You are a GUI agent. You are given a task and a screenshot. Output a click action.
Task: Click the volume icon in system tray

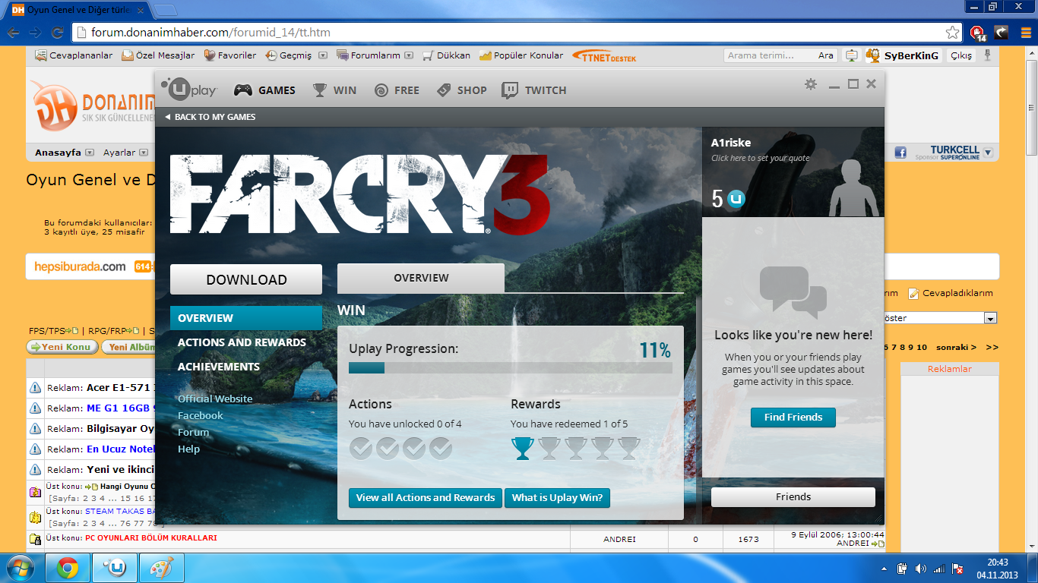pyautogui.click(x=921, y=569)
